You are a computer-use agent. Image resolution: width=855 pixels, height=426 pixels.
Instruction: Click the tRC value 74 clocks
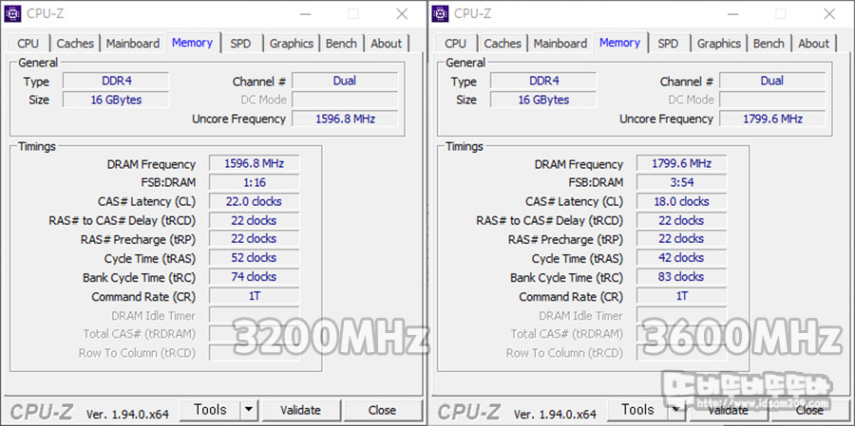(x=254, y=277)
